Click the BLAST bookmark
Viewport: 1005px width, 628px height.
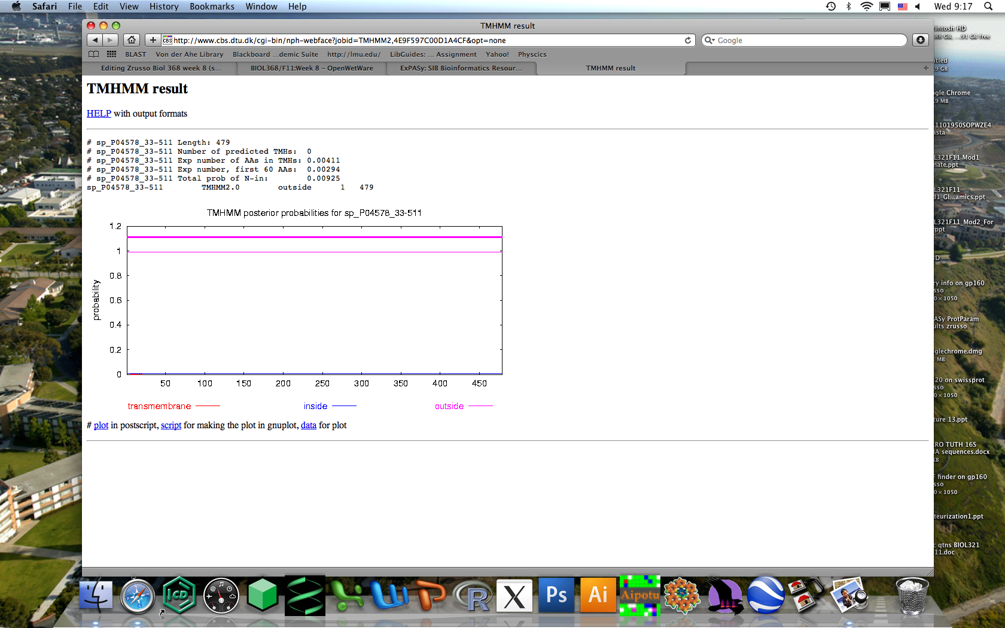[x=136, y=54]
